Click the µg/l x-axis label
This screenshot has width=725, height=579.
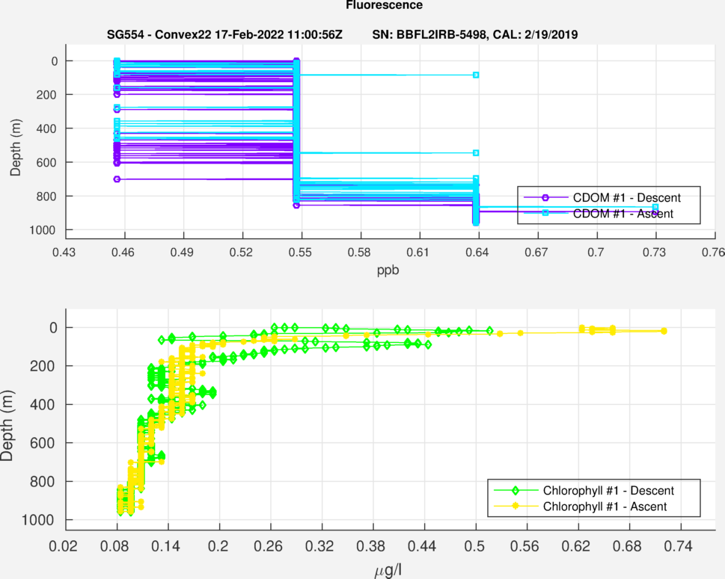coord(388,572)
